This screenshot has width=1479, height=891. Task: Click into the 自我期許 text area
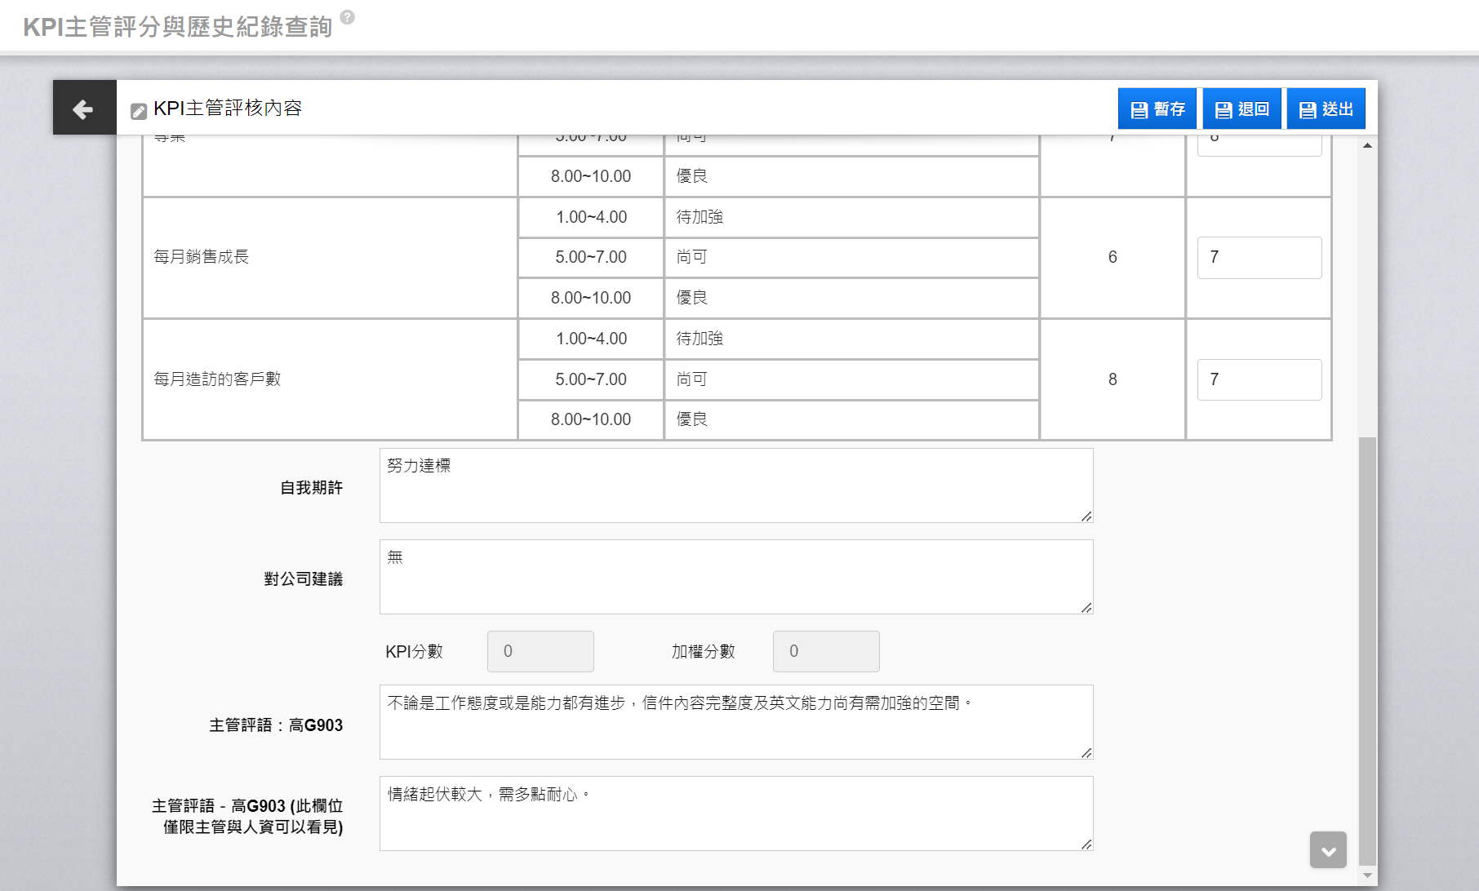click(735, 485)
